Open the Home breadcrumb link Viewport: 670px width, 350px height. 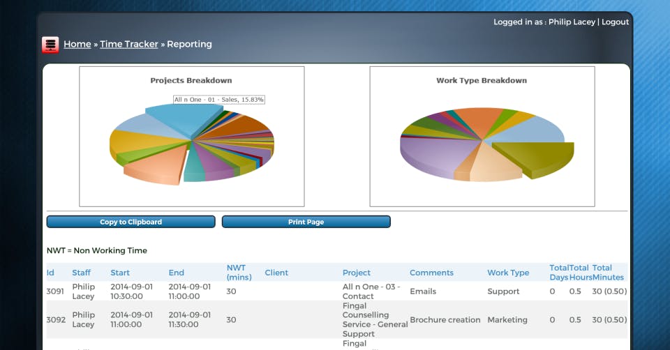(x=77, y=44)
